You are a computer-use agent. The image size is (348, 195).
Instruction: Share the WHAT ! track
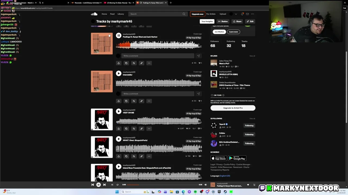point(119,156)
